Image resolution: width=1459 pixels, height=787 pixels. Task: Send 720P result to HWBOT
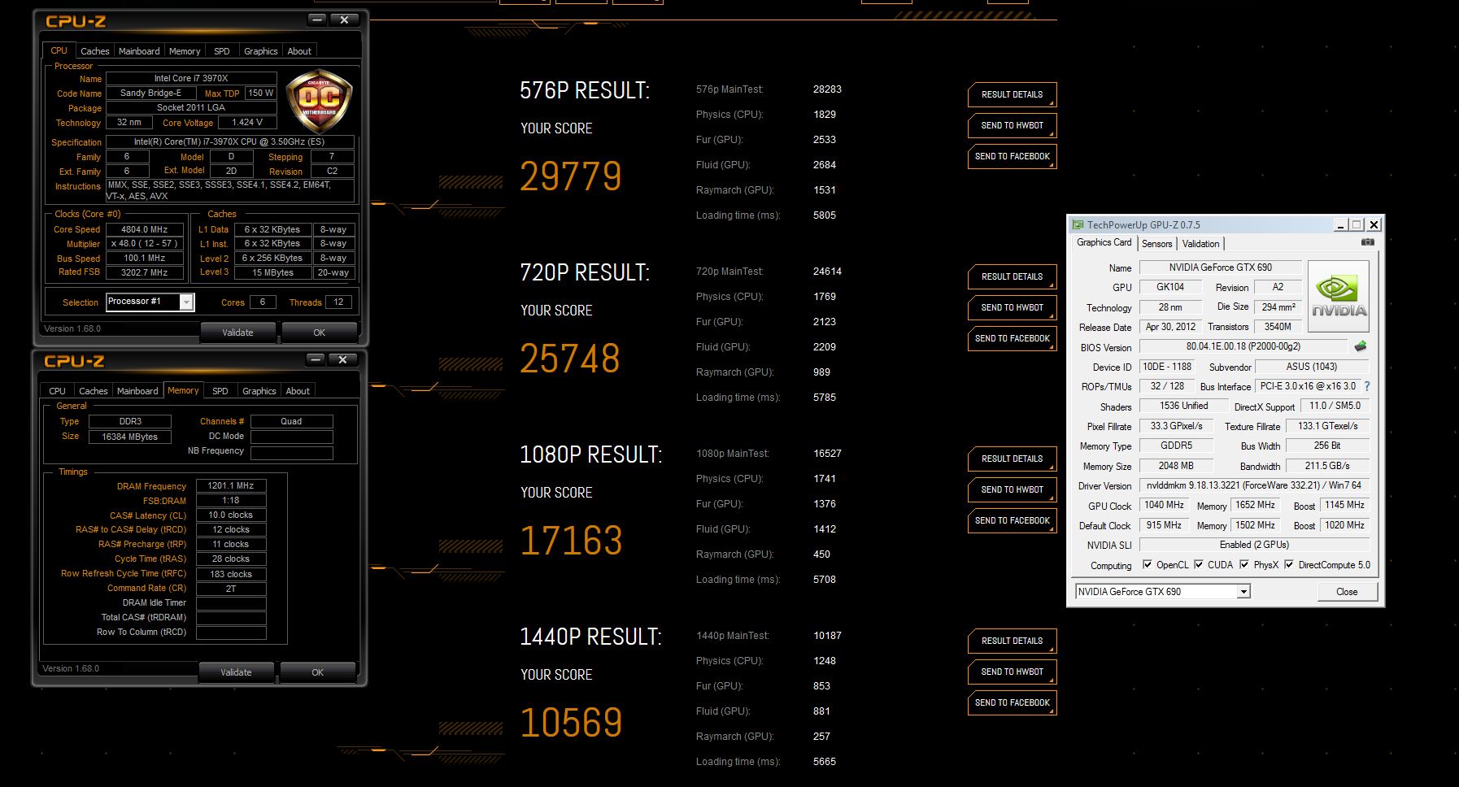click(1012, 307)
